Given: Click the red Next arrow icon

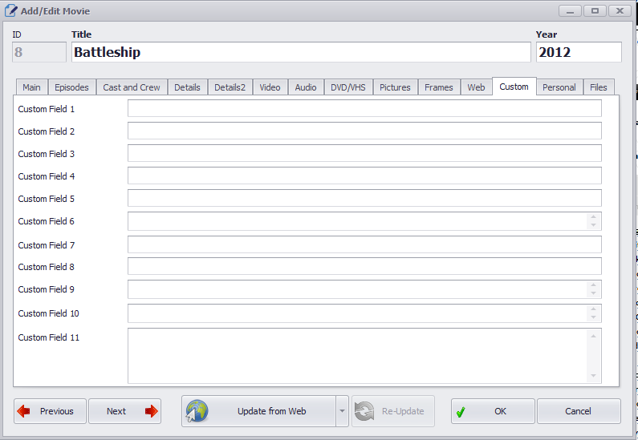Looking at the screenshot, I should coord(151,411).
